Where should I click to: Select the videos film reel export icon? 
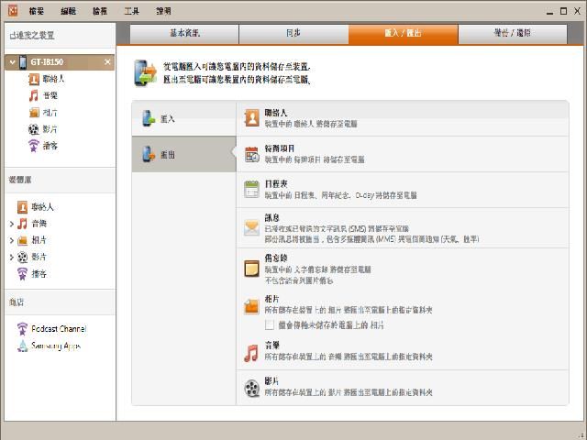pyautogui.click(x=251, y=388)
